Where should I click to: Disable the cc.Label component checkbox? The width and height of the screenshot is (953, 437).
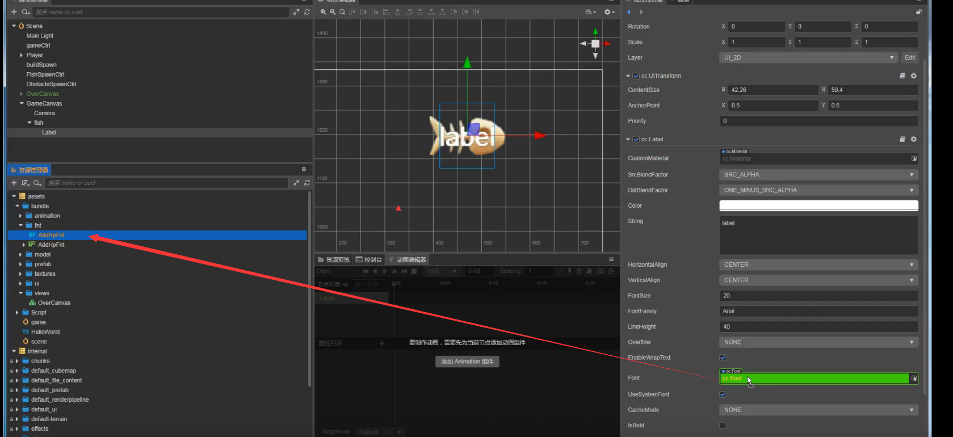pyautogui.click(x=636, y=139)
